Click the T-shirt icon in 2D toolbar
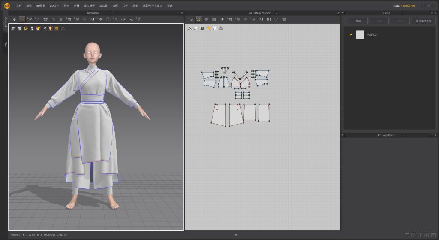 point(284,19)
